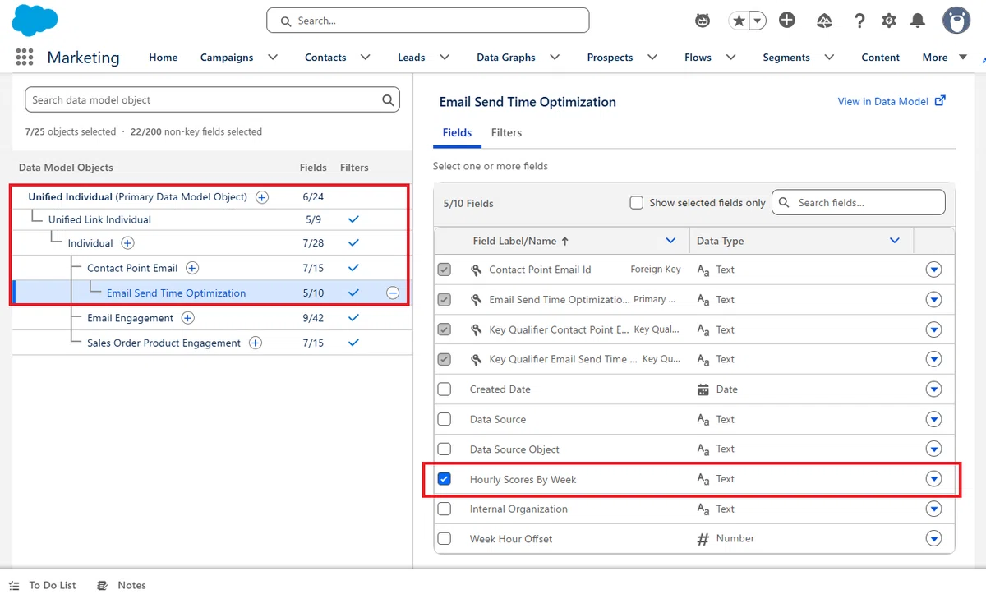The height and width of the screenshot is (599, 986).
Task: Switch to the Filters tab
Action: [x=506, y=132]
